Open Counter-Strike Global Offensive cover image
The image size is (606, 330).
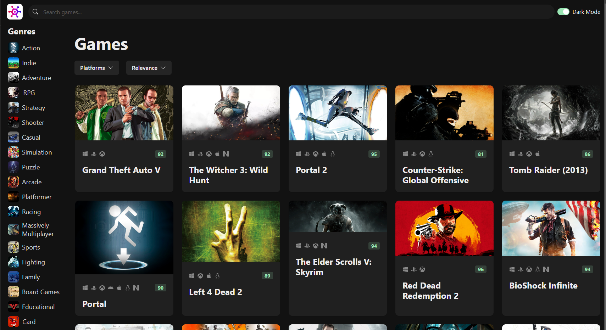tap(444, 113)
